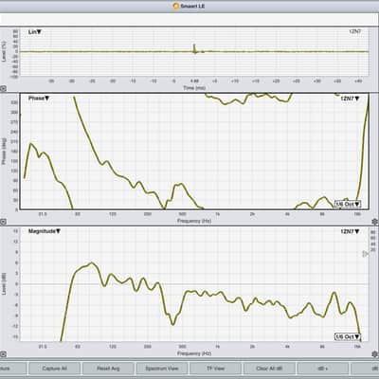Click the Reset Avg button
Image resolution: width=379 pixels, height=379 pixels.
coord(108,369)
